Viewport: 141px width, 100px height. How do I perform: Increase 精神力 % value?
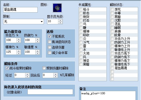19,51
